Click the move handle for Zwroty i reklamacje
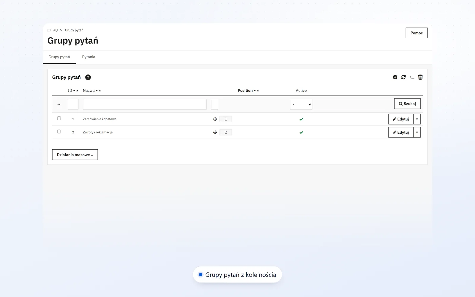Screen dimensions: 475x297 click(215, 132)
